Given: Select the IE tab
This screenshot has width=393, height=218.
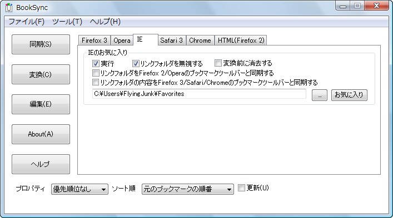Looking at the screenshot, I should 146,40.
